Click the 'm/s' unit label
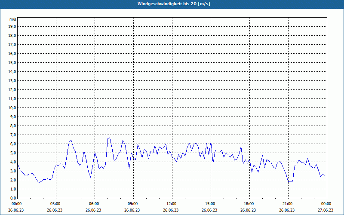Viewport: 344px width, 215px height. point(13,19)
